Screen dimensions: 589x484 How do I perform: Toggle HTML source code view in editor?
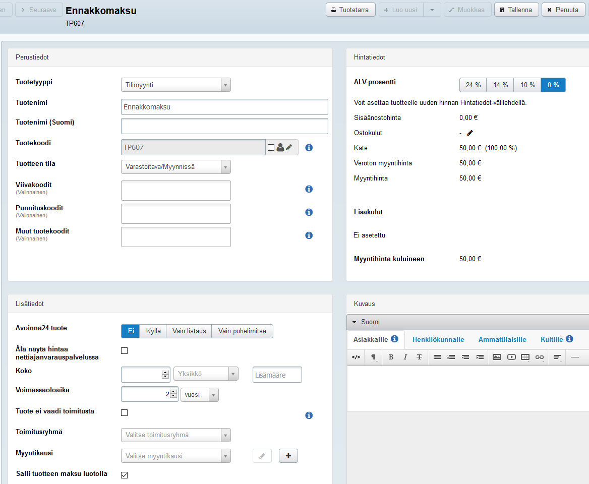point(356,357)
